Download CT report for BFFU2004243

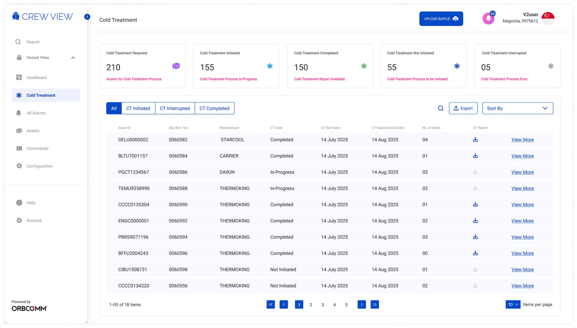tap(475, 253)
